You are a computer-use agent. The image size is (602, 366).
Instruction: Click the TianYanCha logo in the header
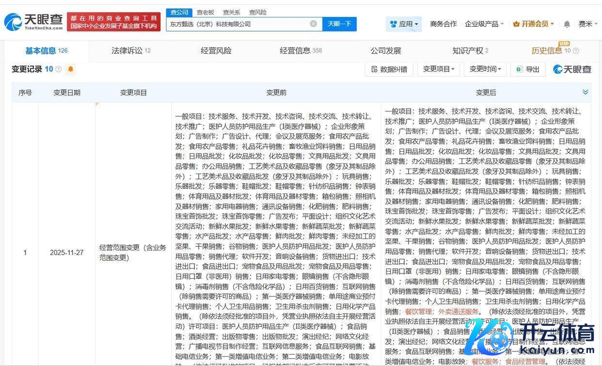(33, 22)
